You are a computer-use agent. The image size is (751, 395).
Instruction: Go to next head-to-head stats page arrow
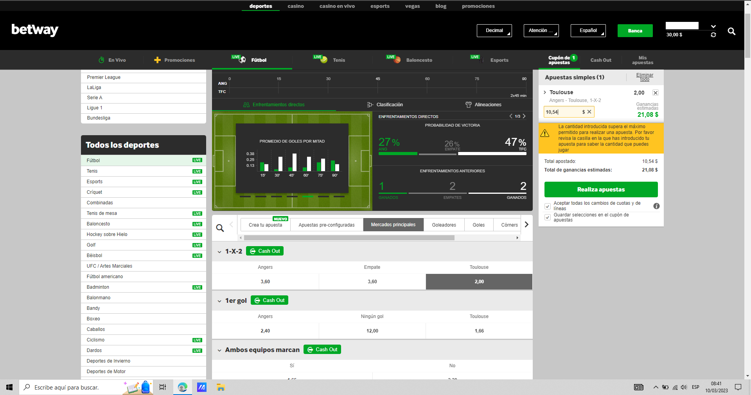(524, 116)
